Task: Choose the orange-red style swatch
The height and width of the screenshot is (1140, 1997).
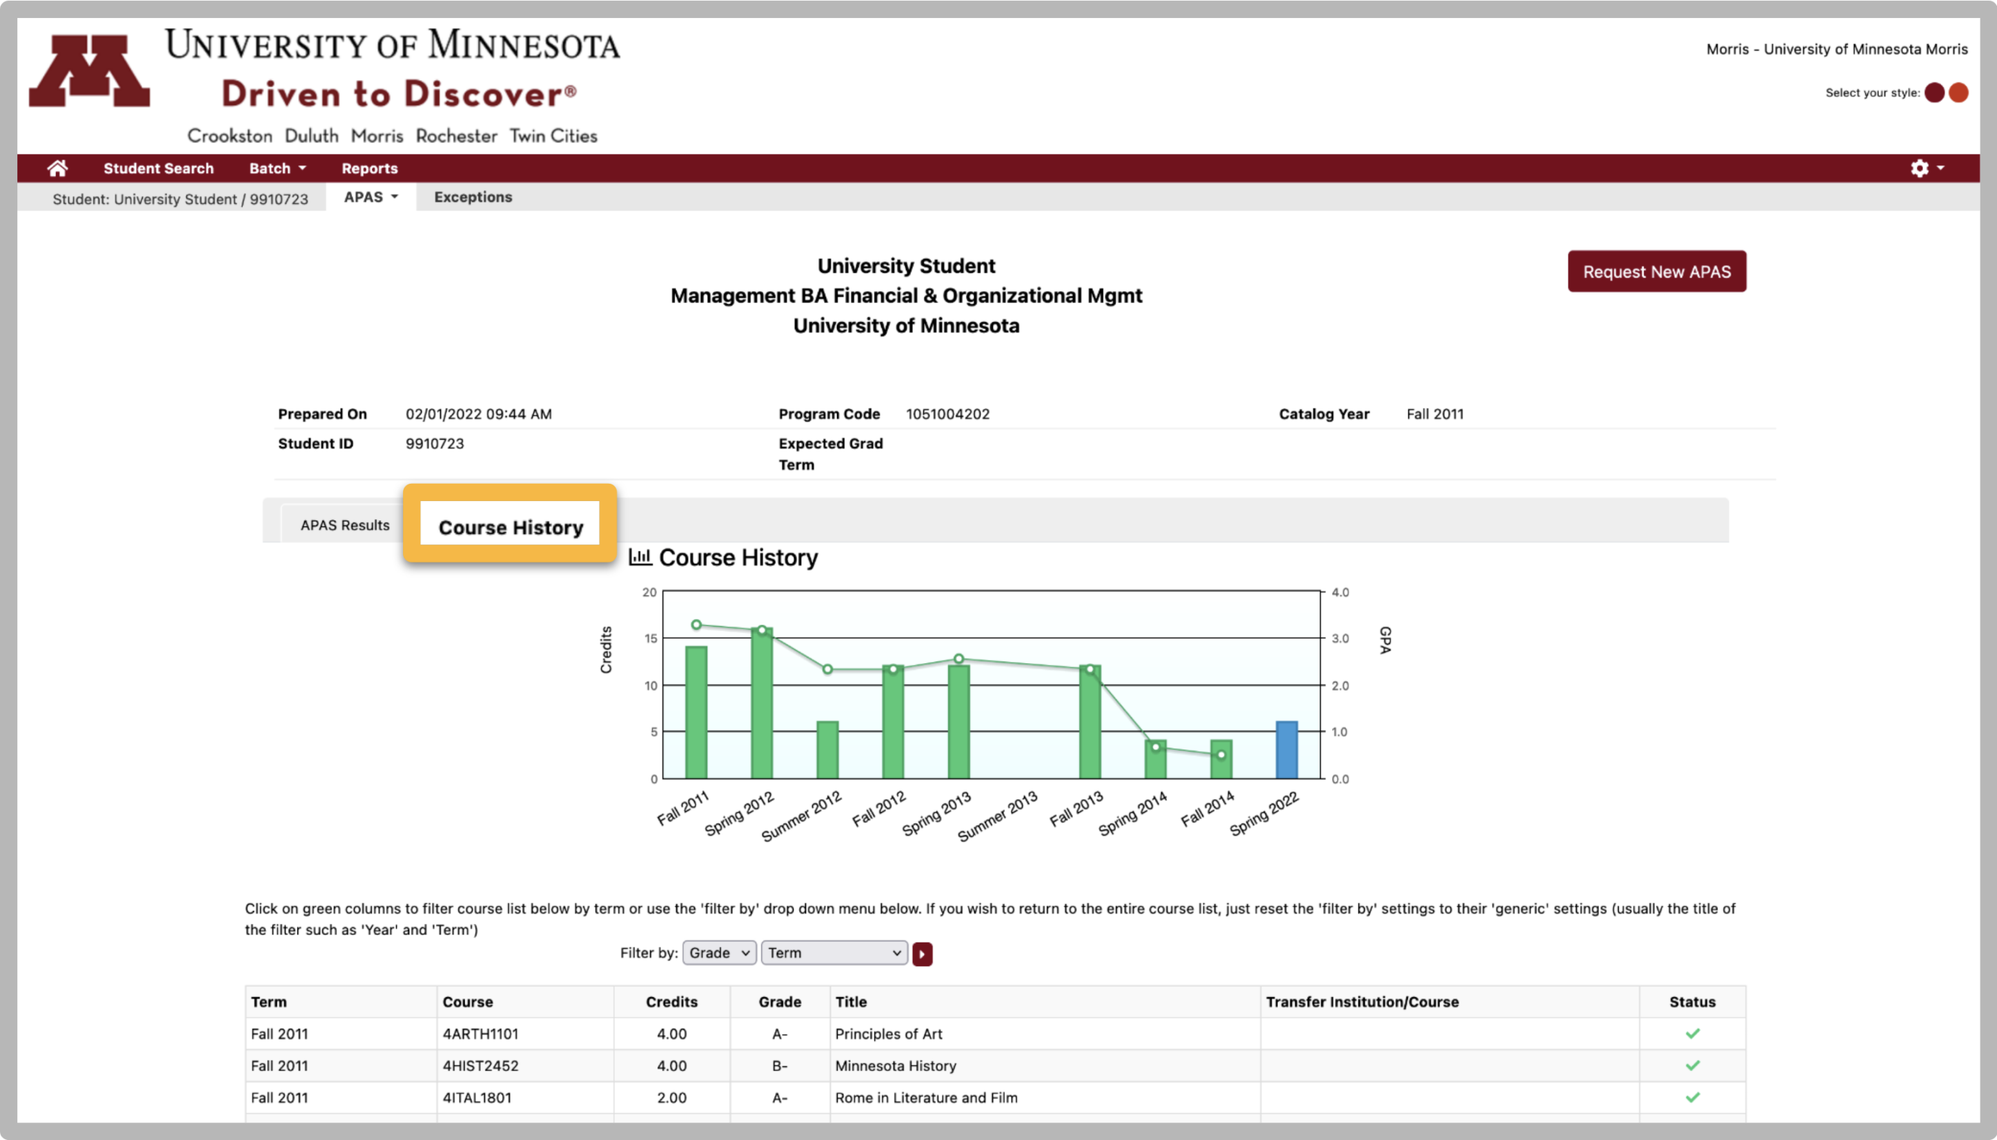Action: [x=1958, y=92]
